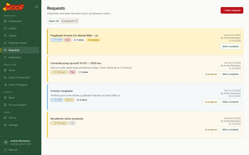The width and height of the screenshot is (249, 155).
Task: Click the Ask AI sparkle icon
Action: (x=5, y=118)
